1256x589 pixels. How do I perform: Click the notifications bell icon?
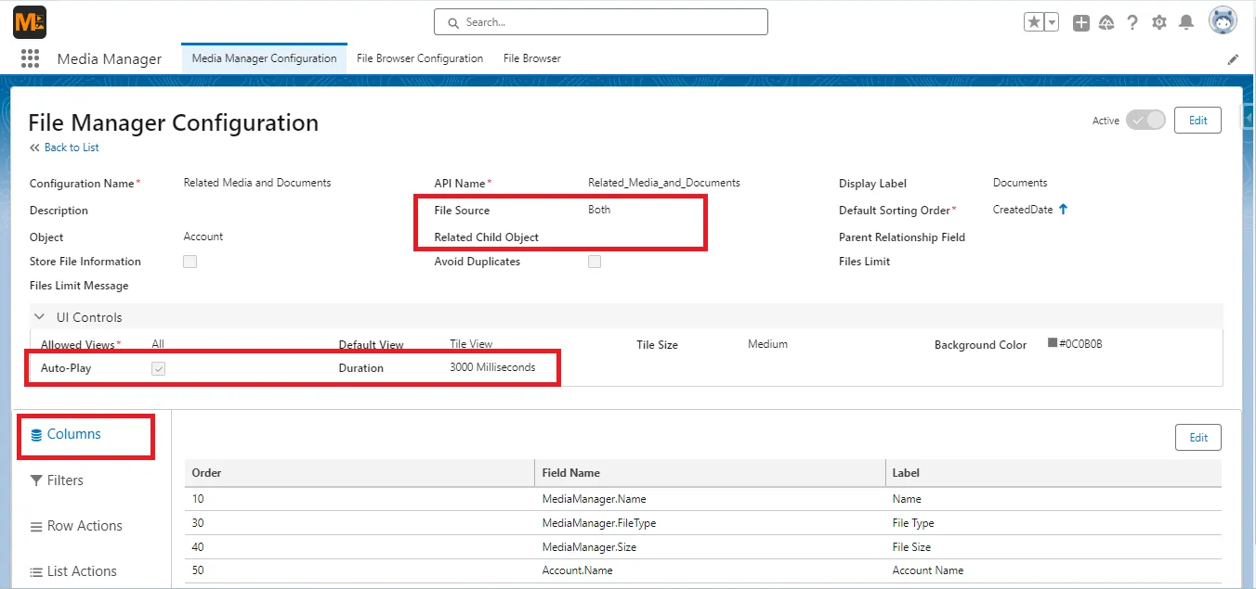[x=1185, y=21]
